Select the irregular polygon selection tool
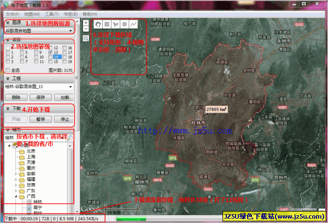 click(x=115, y=25)
